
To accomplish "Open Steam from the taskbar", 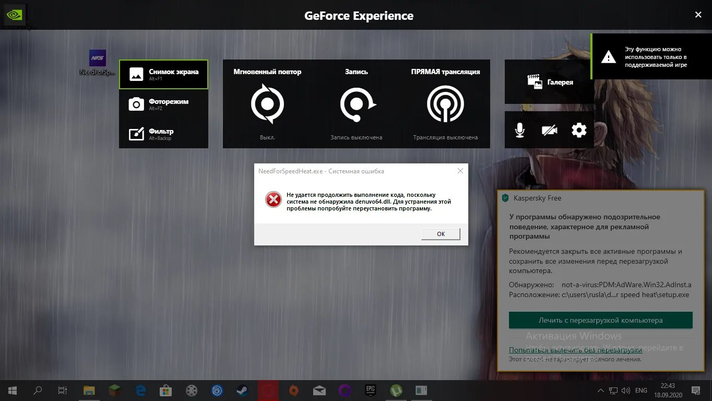I will pyautogui.click(x=243, y=391).
